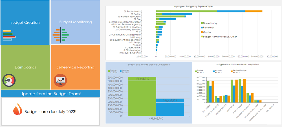Click the Budget Admin/Revenue/Other legend swatch
Viewport: 282px width, 127px height.
pos(202,37)
